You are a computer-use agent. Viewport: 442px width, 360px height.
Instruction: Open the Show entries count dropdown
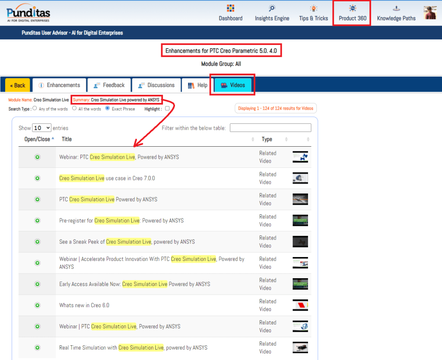coord(42,128)
